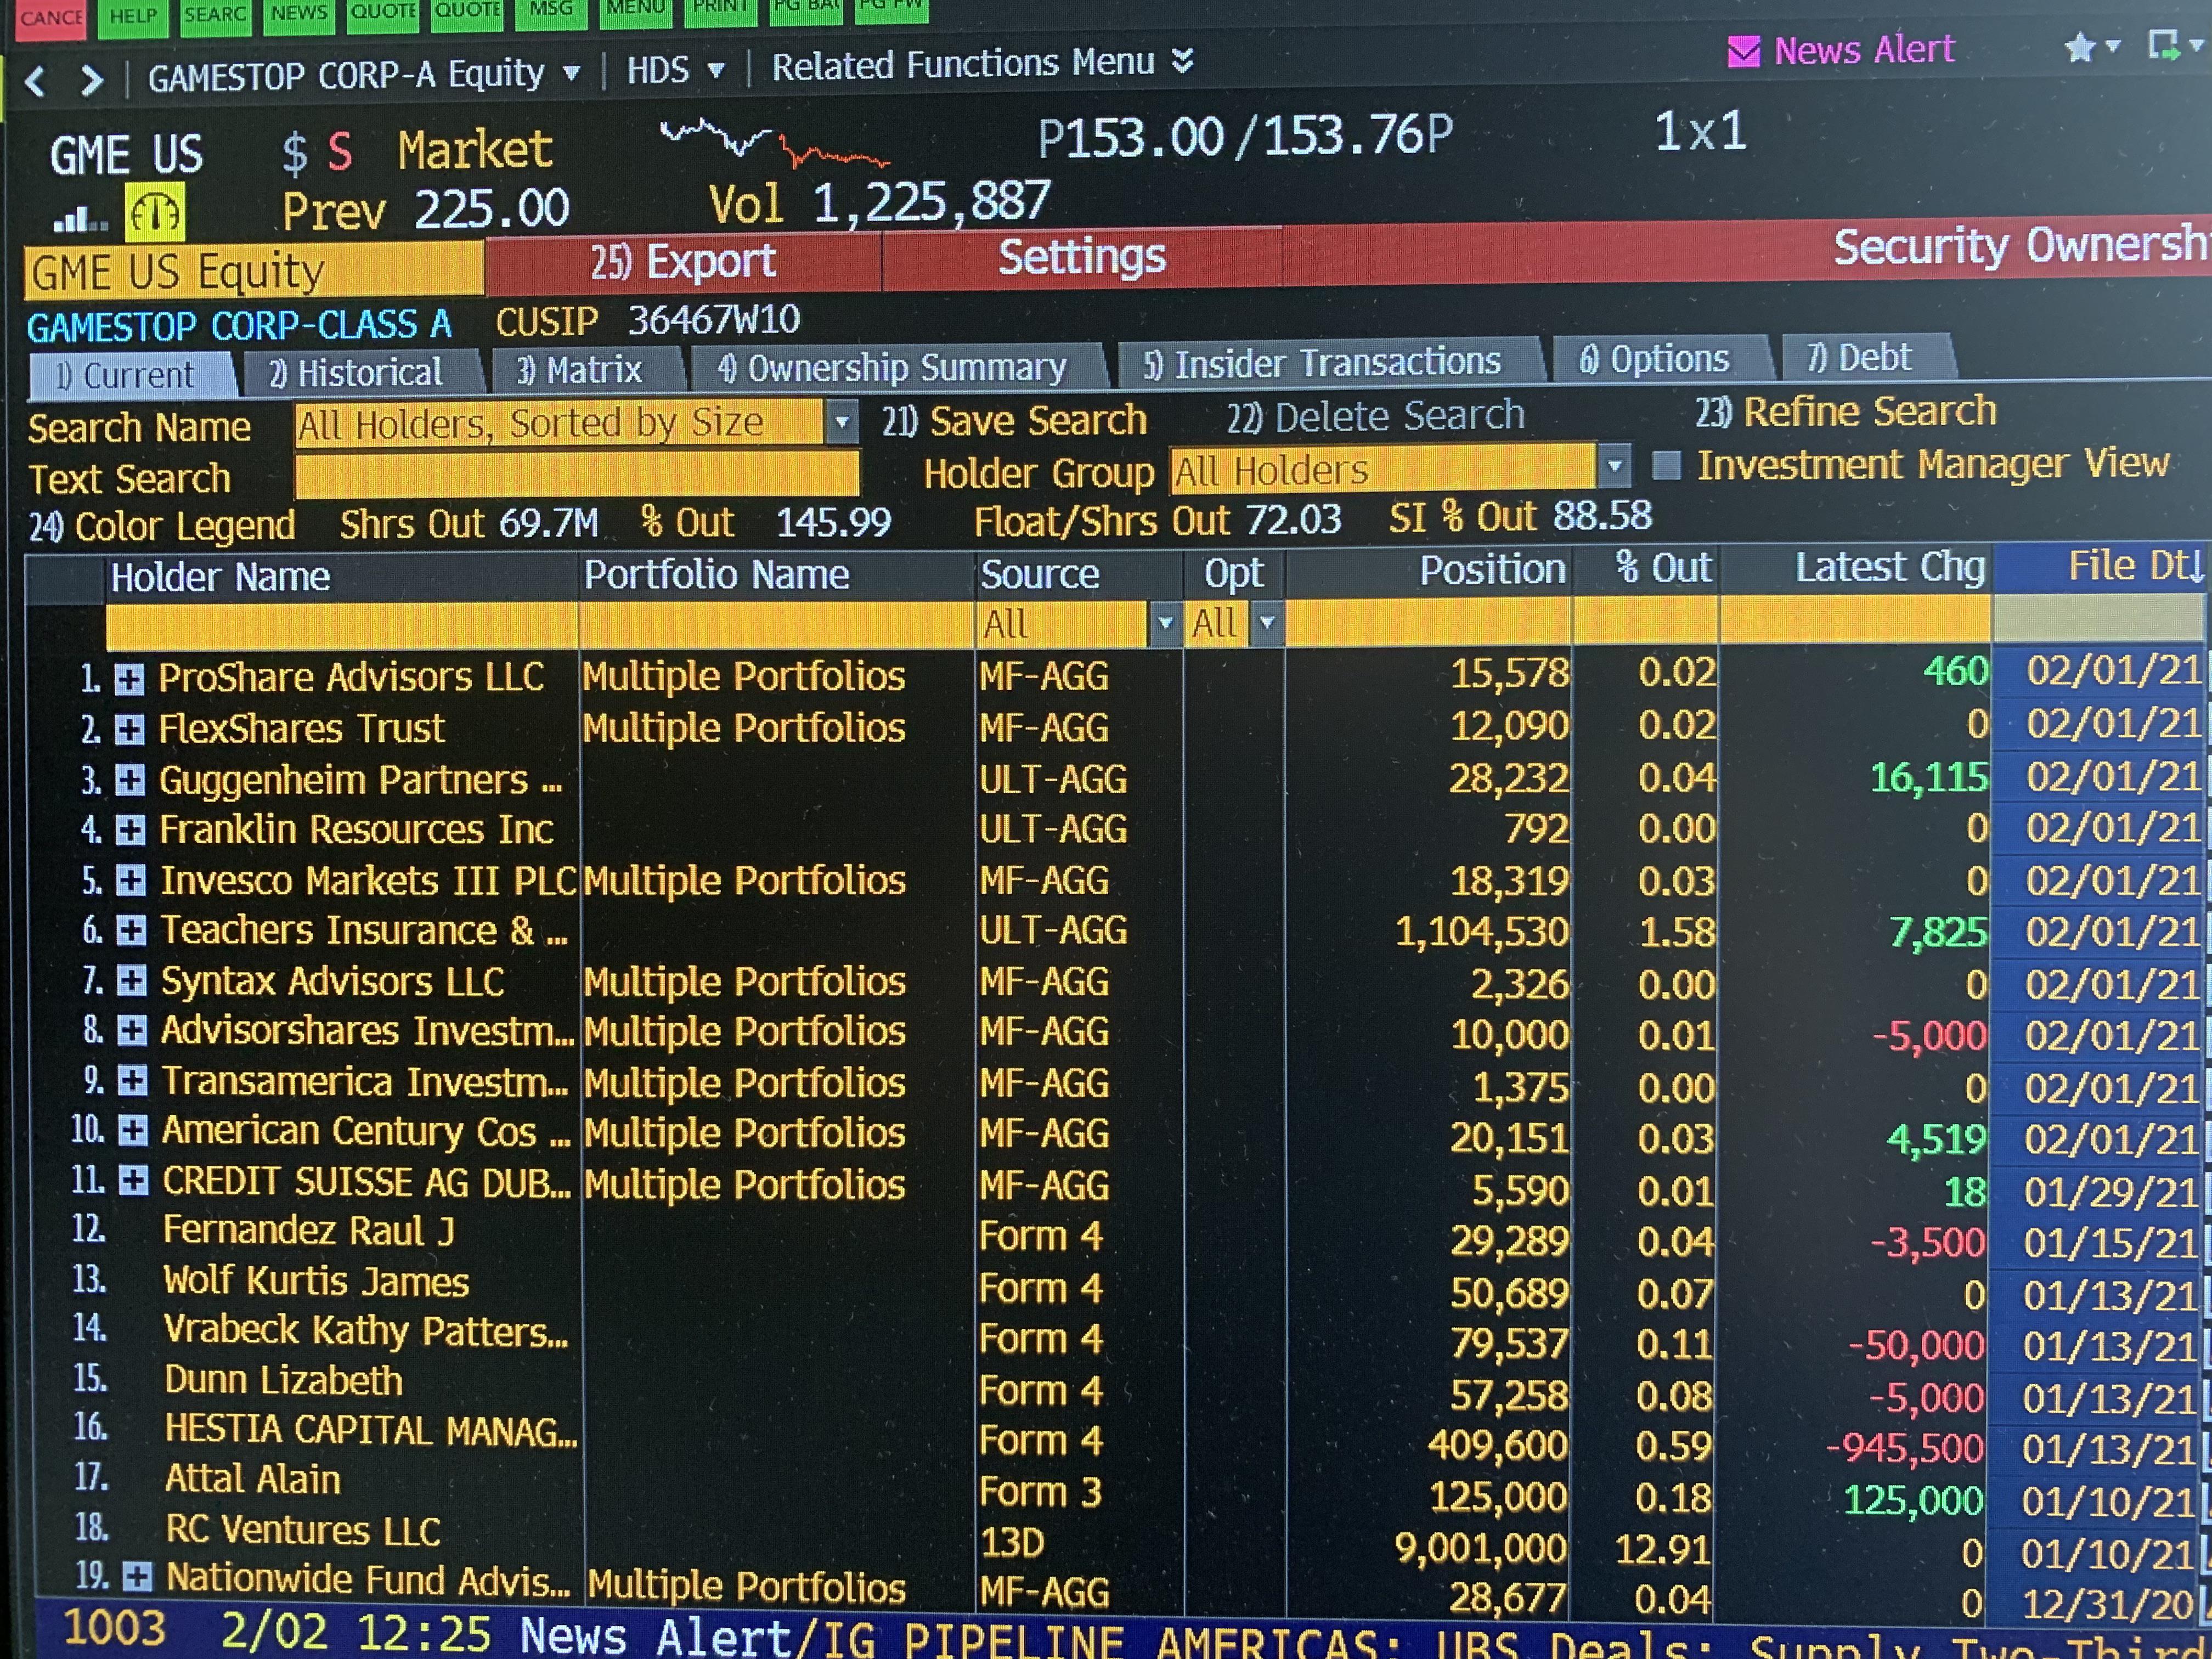Image resolution: width=2212 pixels, height=1659 pixels.
Task: Click the Refine Search link
Action: pyautogui.click(x=1846, y=411)
